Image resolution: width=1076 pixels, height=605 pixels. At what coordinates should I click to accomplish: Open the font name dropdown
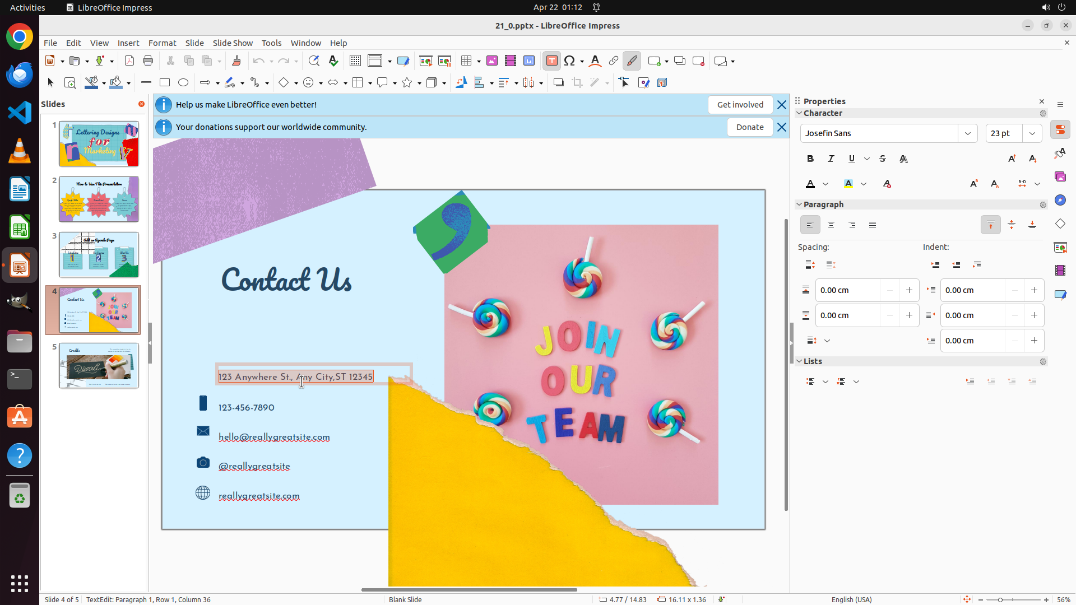968,133
